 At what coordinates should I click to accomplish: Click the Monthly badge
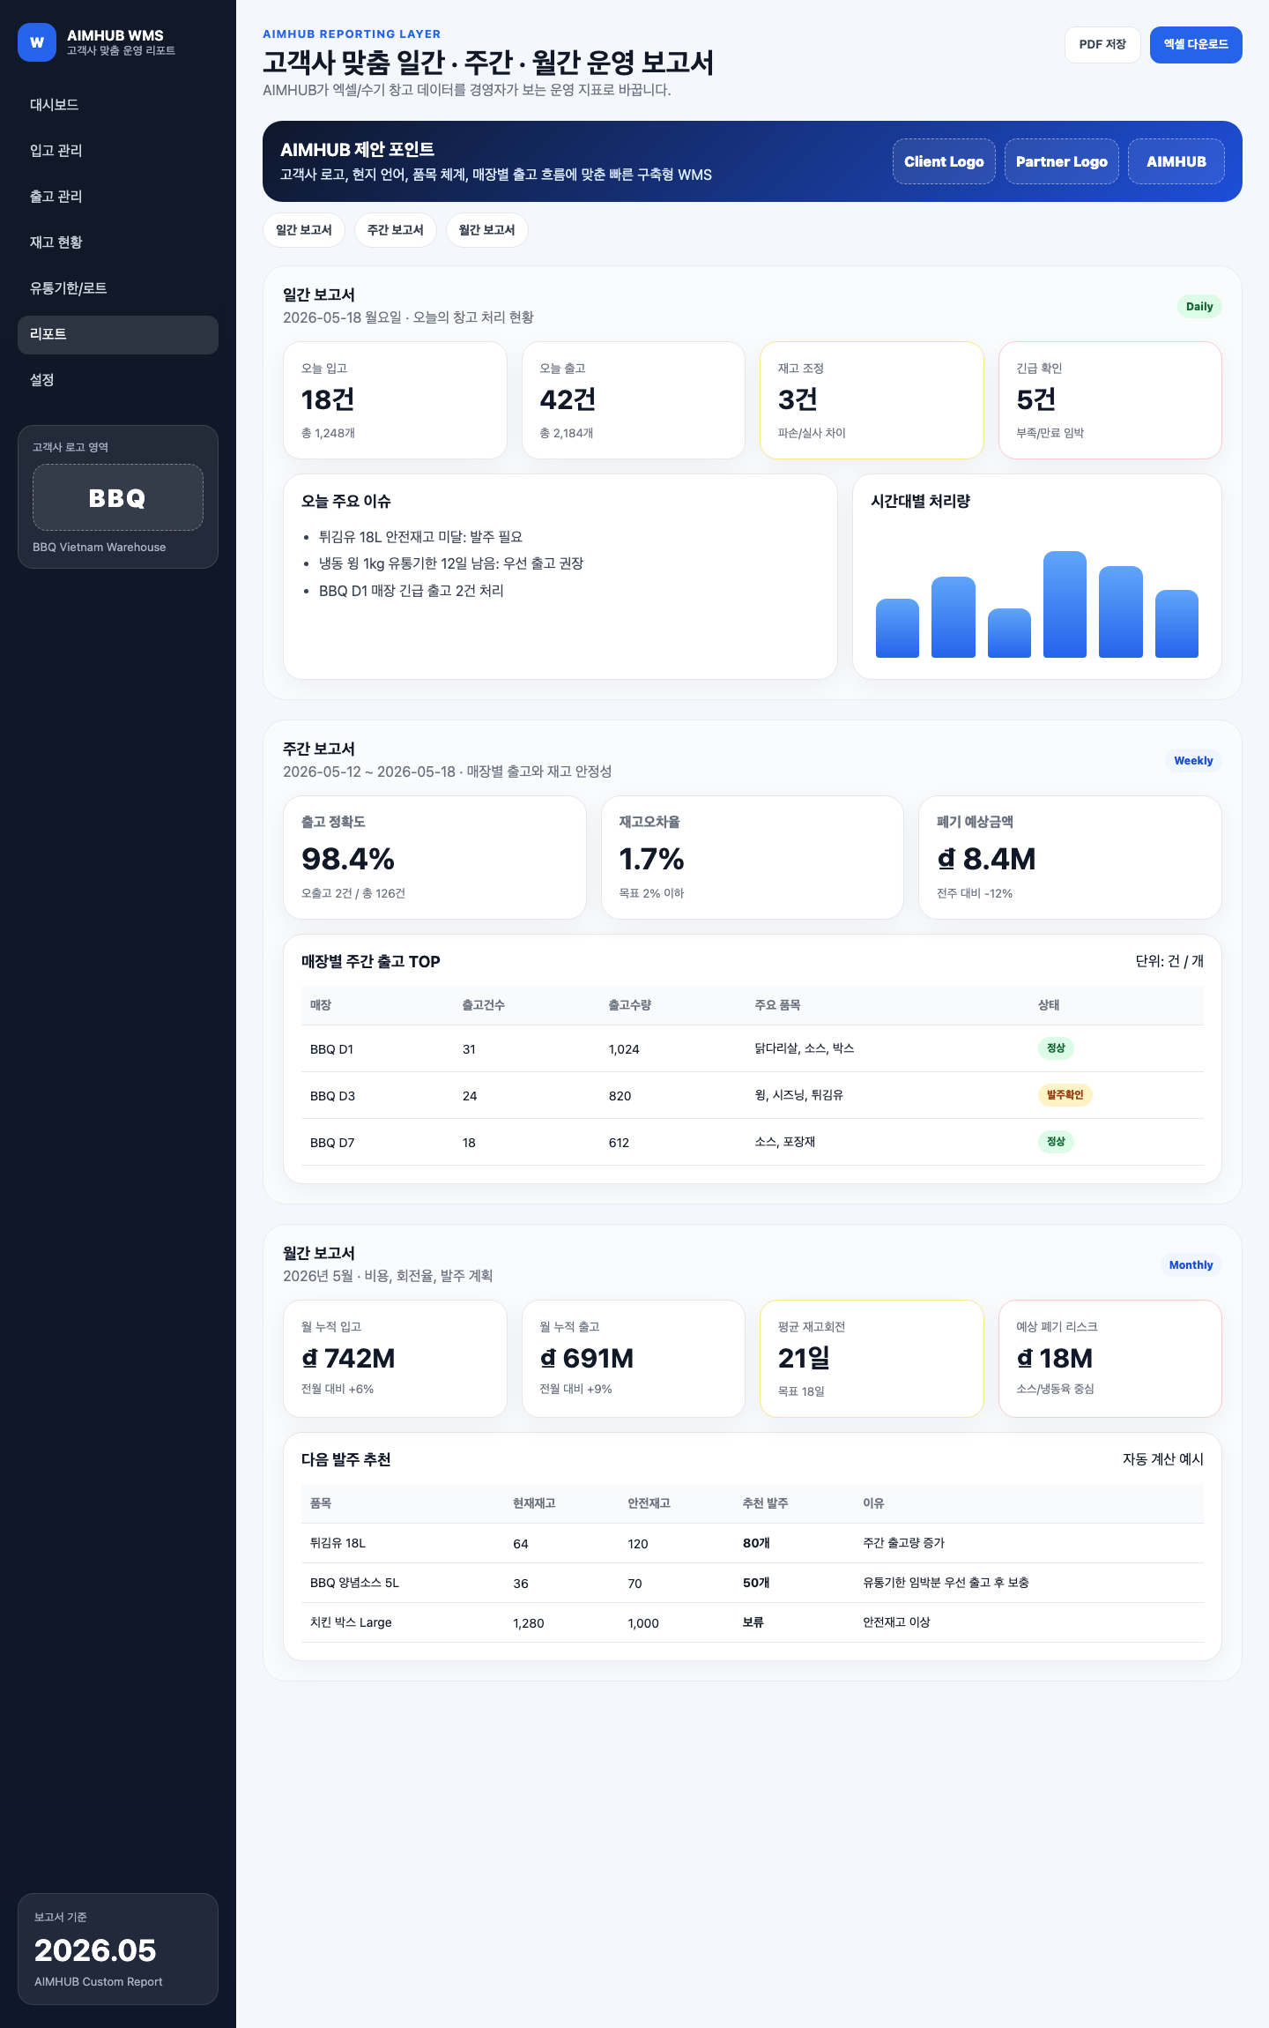click(1191, 1265)
